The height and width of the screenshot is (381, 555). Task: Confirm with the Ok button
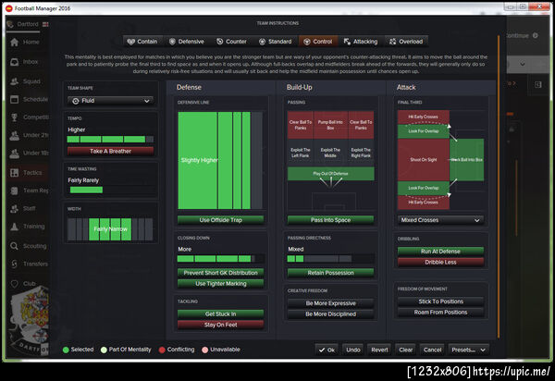point(327,350)
